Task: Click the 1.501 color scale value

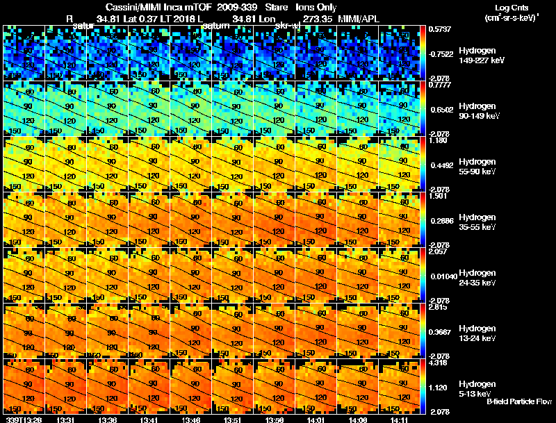Action: click(438, 196)
